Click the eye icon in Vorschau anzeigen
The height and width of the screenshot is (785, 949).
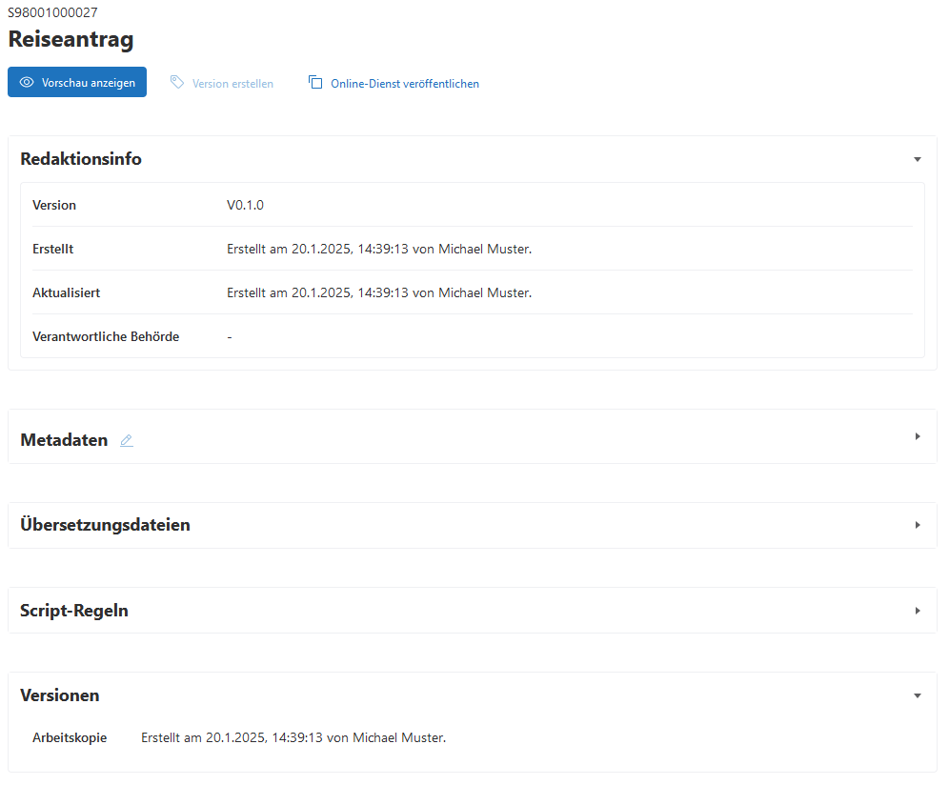[x=27, y=83]
